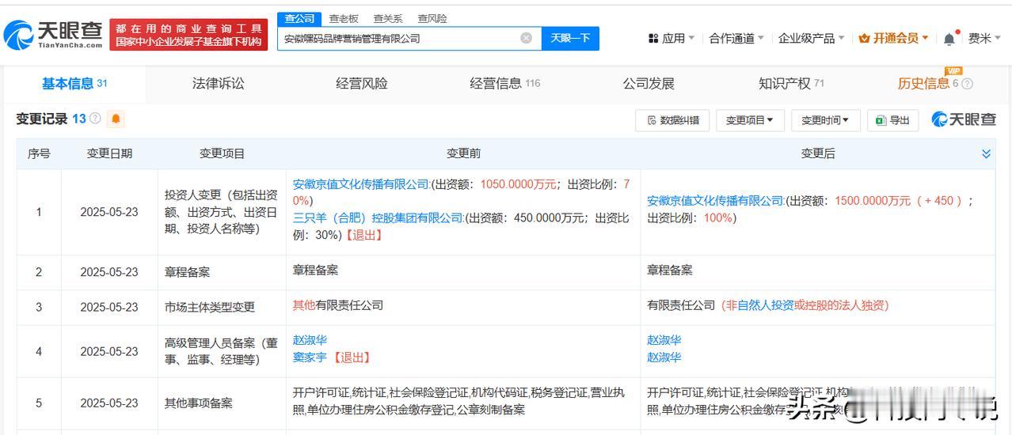Image resolution: width=1012 pixels, height=435 pixels.
Task: Click the red banner 都在用的商业查询工具
Action: tap(188, 34)
